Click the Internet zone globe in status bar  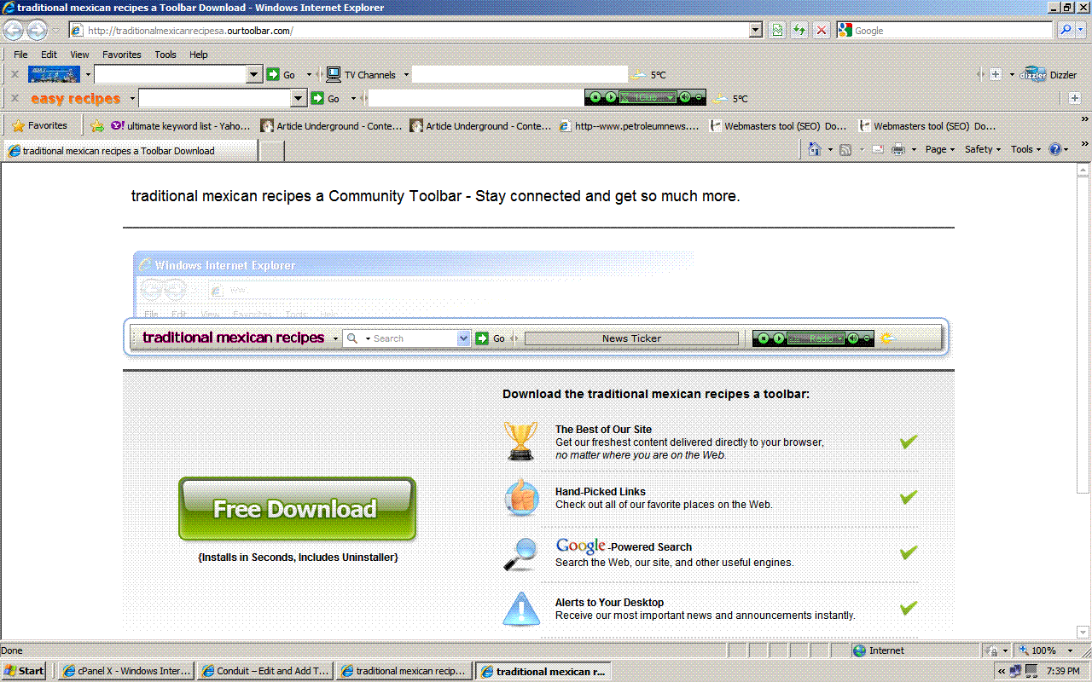(x=860, y=650)
